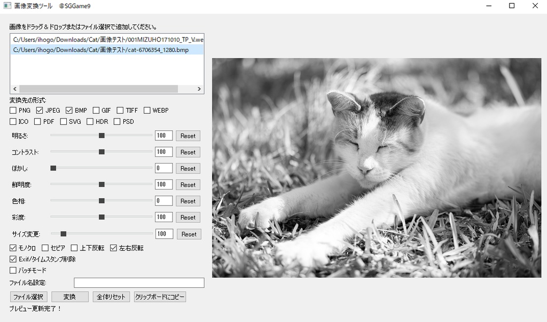The image size is (547, 322).
Task: Click the 変換 convert button
Action: pos(70,297)
